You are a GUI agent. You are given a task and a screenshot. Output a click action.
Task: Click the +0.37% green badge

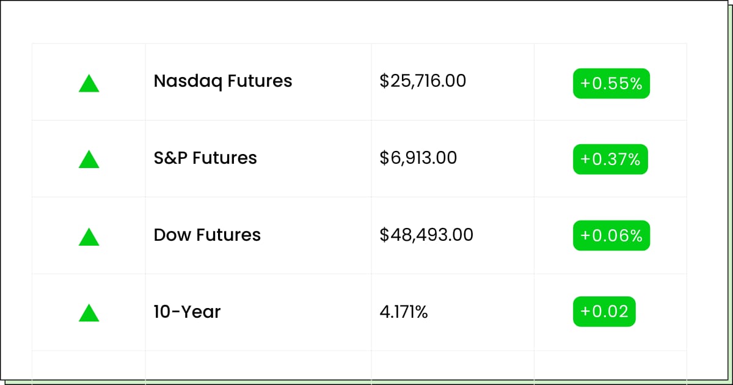pos(610,159)
